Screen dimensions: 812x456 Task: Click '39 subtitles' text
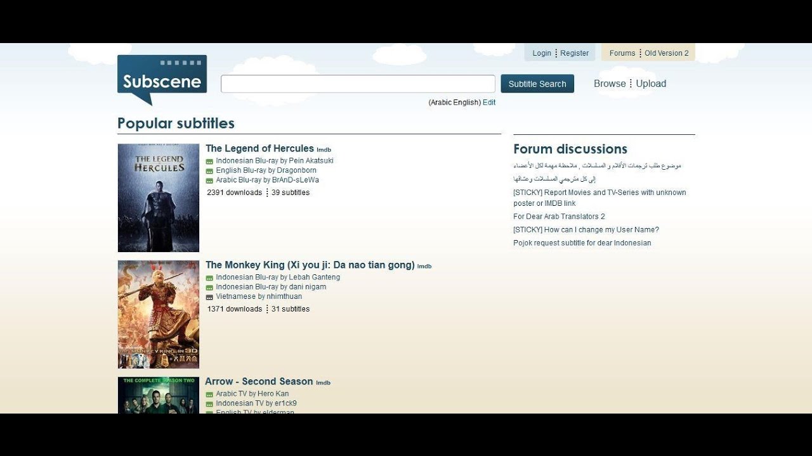[x=291, y=193]
